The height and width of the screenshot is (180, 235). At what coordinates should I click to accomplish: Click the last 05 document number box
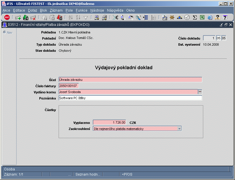coord(224,38)
